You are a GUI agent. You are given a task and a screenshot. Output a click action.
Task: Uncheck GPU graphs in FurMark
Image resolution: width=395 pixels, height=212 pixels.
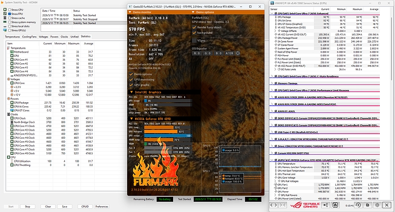click(x=131, y=85)
